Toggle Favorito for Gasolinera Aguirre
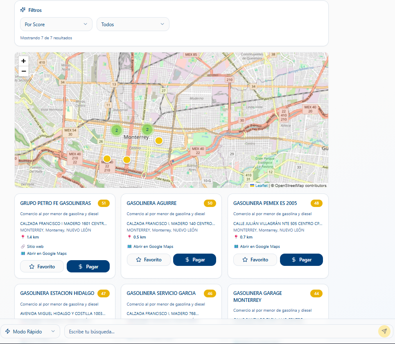Viewport: 395px width, 344px height. [149, 260]
